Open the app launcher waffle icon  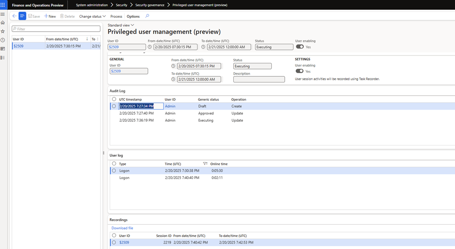tap(3, 5)
